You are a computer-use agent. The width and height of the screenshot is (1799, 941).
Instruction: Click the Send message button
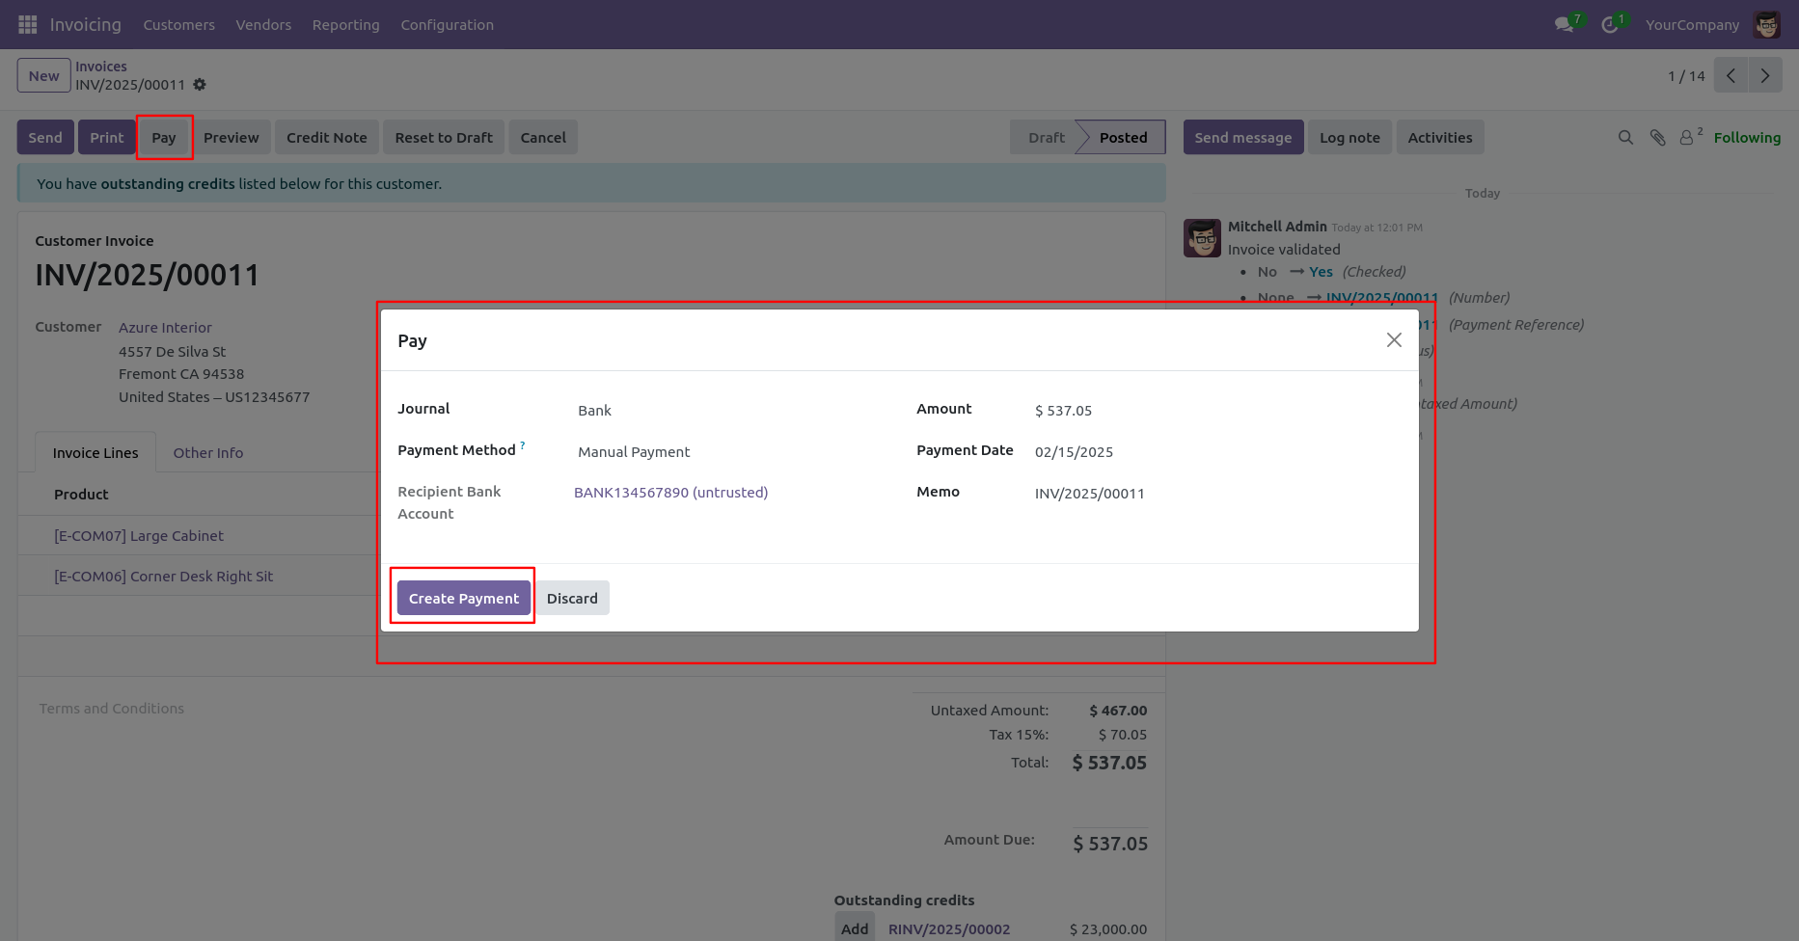coord(1243,137)
